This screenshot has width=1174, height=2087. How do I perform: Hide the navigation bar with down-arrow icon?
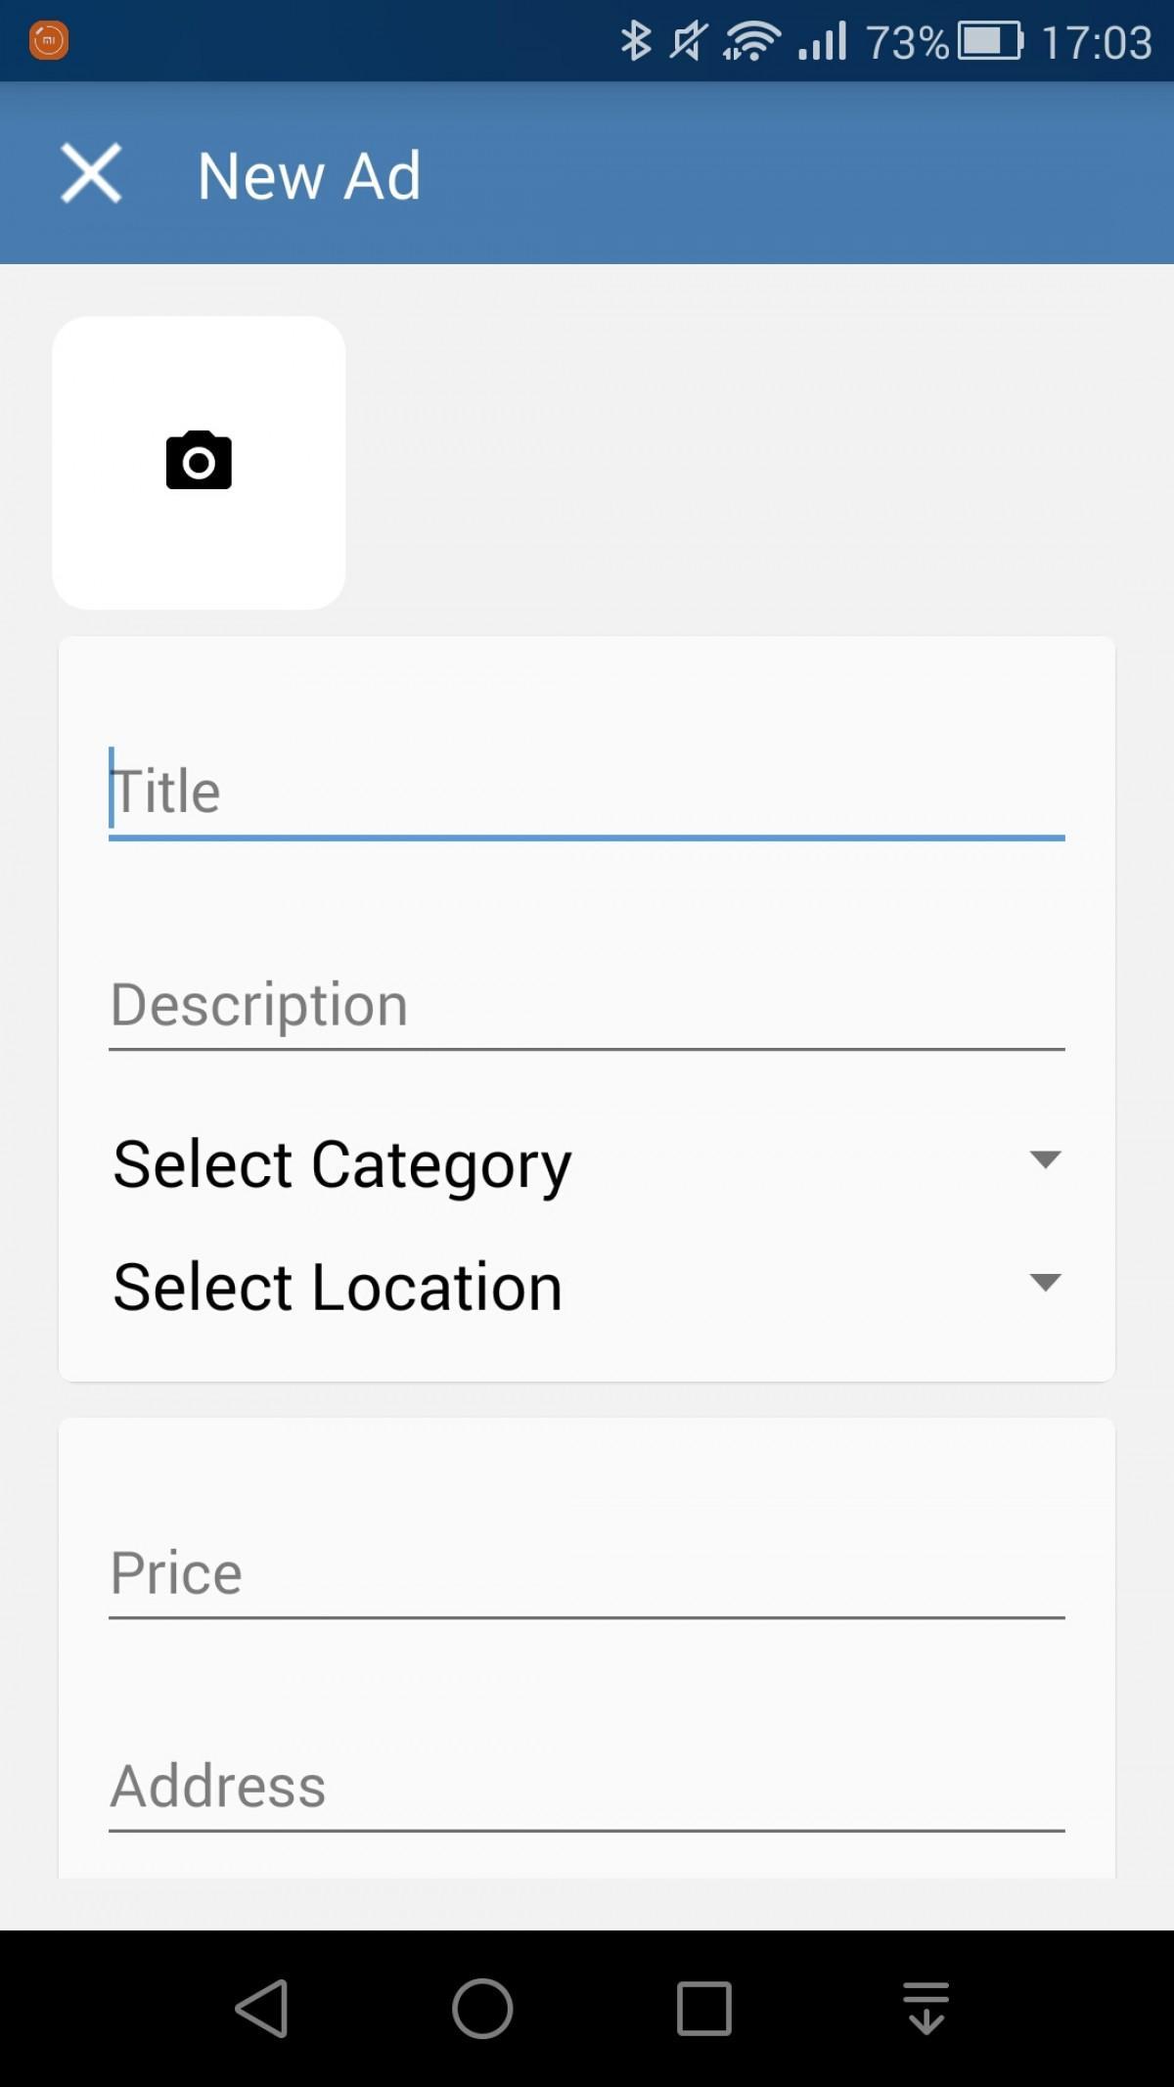coord(926,2008)
